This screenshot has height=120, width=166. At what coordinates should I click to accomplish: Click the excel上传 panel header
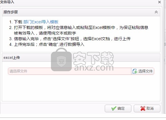pos(81,58)
